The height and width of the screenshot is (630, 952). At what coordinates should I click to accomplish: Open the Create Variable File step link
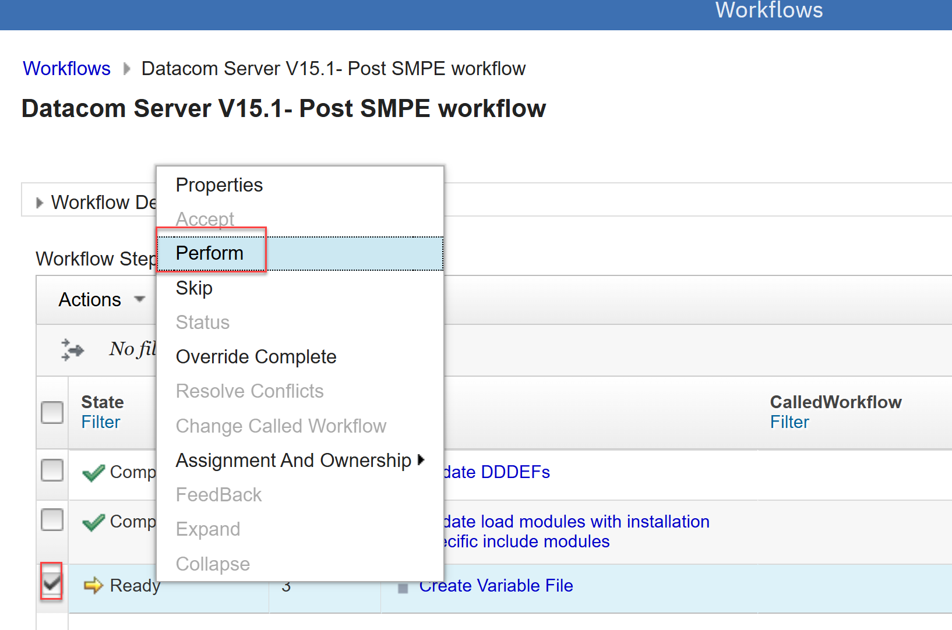pyautogui.click(x=496, y=586)
